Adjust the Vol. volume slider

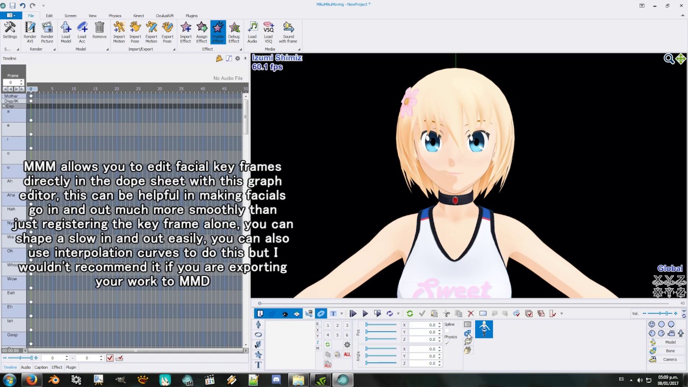pyautogui.click(x=661, y=313)
